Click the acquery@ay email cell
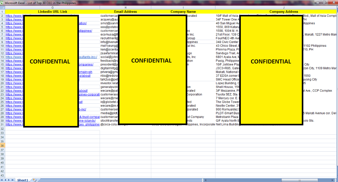 click(109, 19)
